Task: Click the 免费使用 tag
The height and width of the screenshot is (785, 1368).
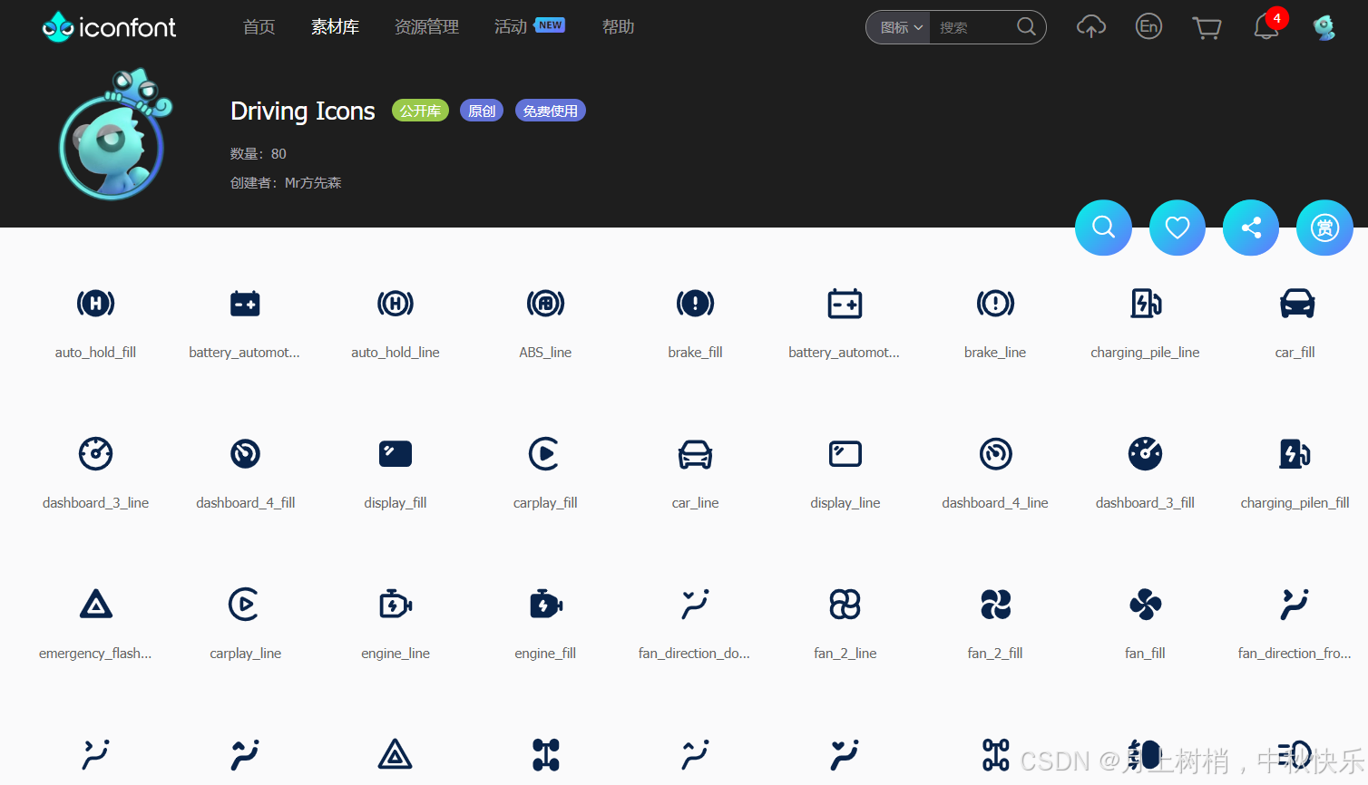Action: [x=551, y=111]
